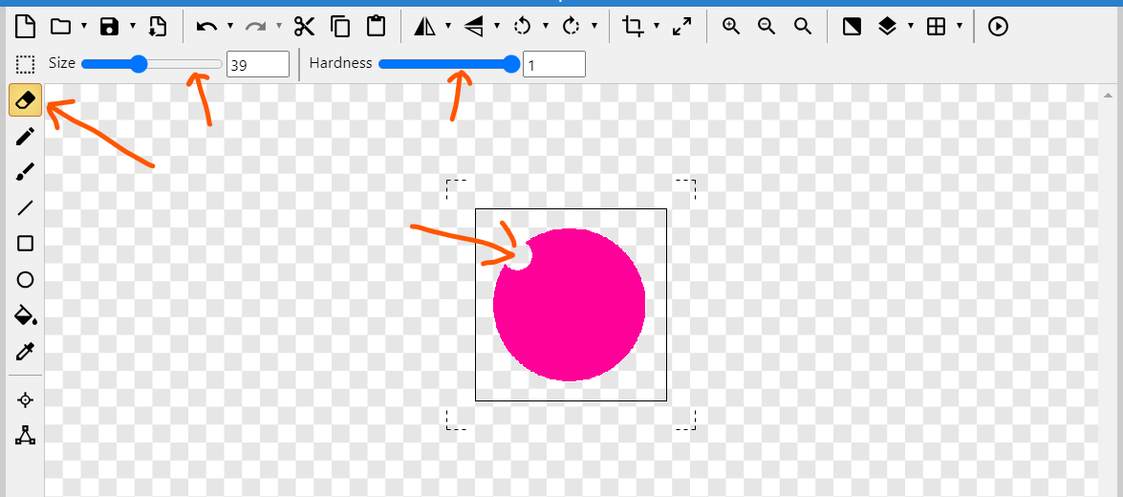
Task: Click the Size value field showing 39
Action: pyautogui.click(x=258, y=64)
